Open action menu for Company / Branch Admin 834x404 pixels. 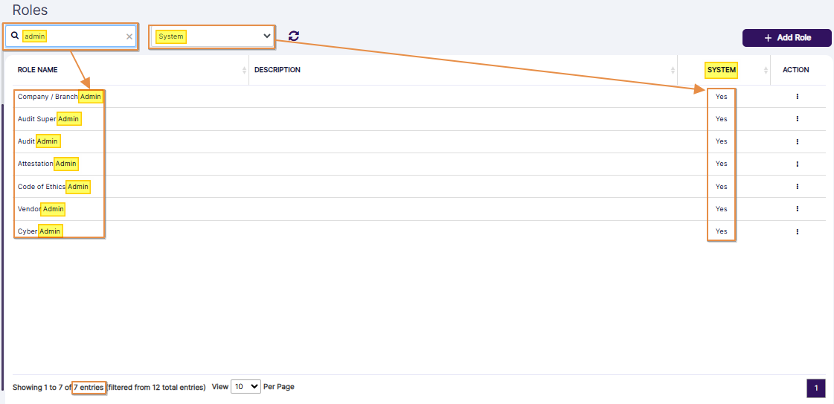point(797,97)
